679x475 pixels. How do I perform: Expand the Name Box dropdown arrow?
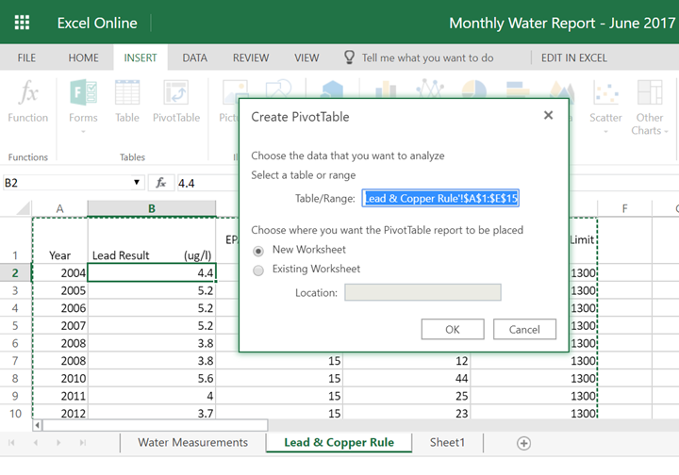click(x=138, y=183)
